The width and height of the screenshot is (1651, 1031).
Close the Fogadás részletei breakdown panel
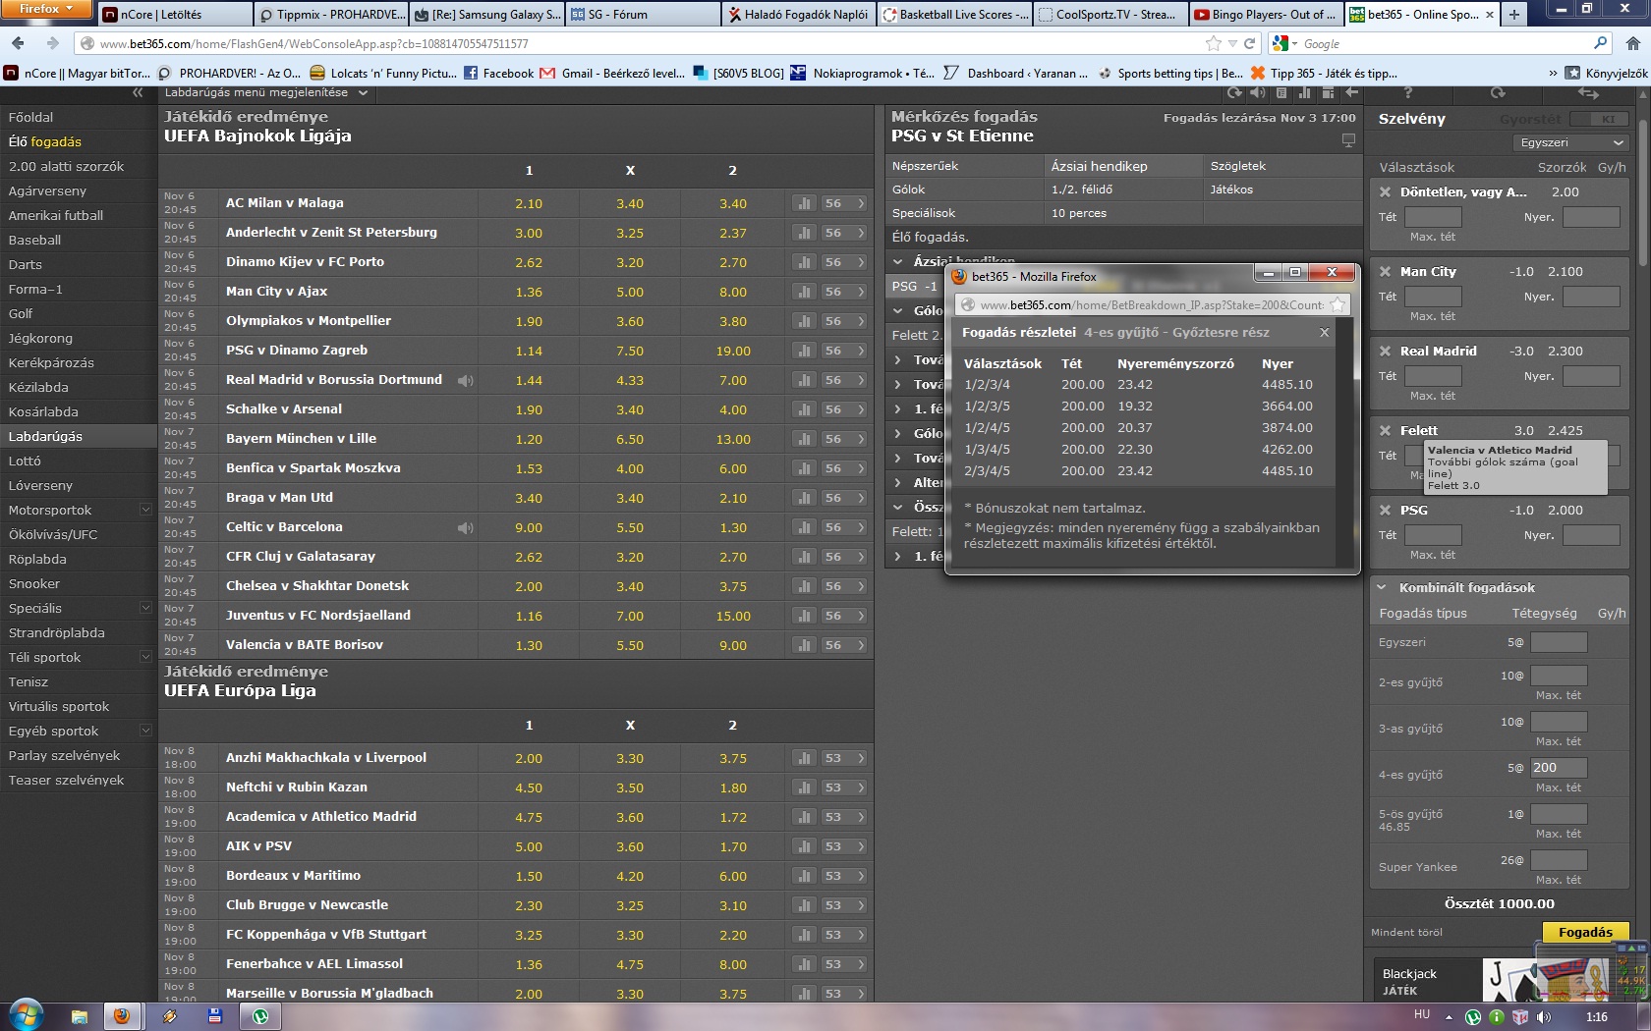coord(1324,333)
